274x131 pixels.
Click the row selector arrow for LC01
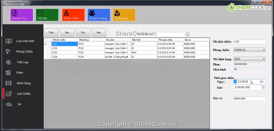point(47,44)
